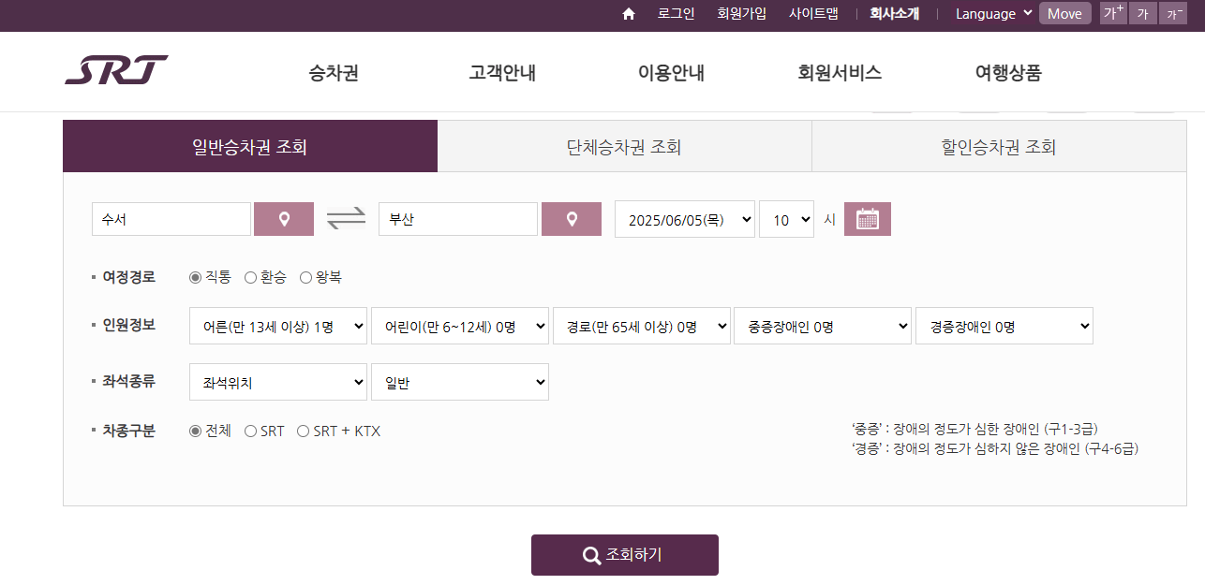1205x585 pixels.
Task: Open the adult passenger count dropdown
Action: (x=277, y=326)
